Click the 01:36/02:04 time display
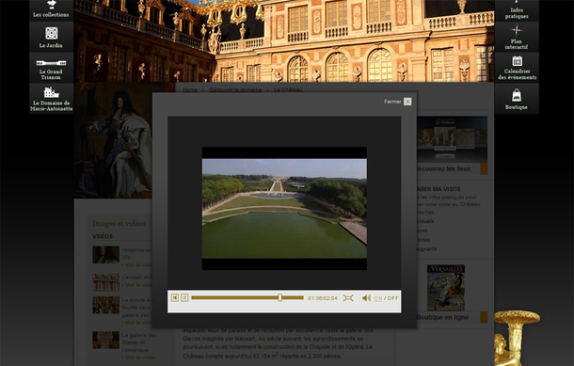574x366 pixels. coord(323,298)
